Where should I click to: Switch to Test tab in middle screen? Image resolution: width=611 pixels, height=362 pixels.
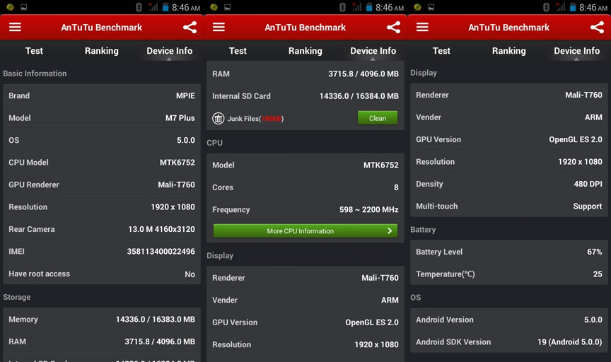pos(238,51)
